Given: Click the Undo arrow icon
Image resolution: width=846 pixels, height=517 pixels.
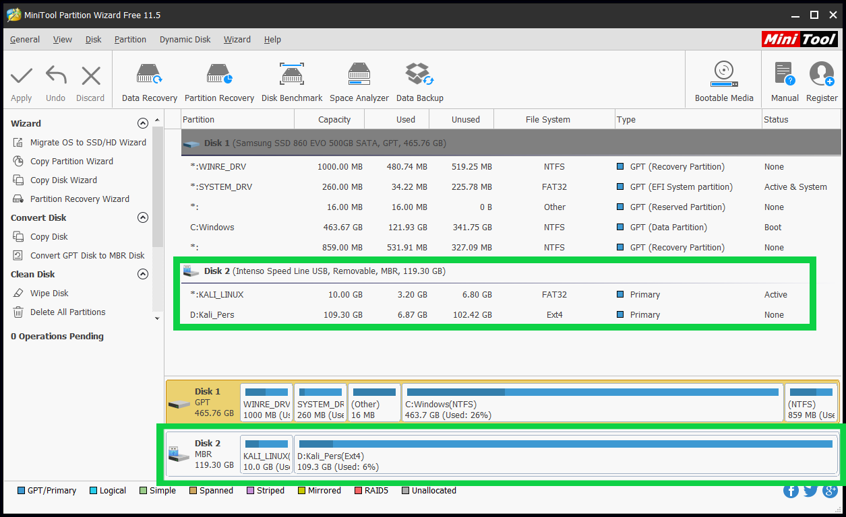Looking at the screenshot, I should [x=56, y=75].
